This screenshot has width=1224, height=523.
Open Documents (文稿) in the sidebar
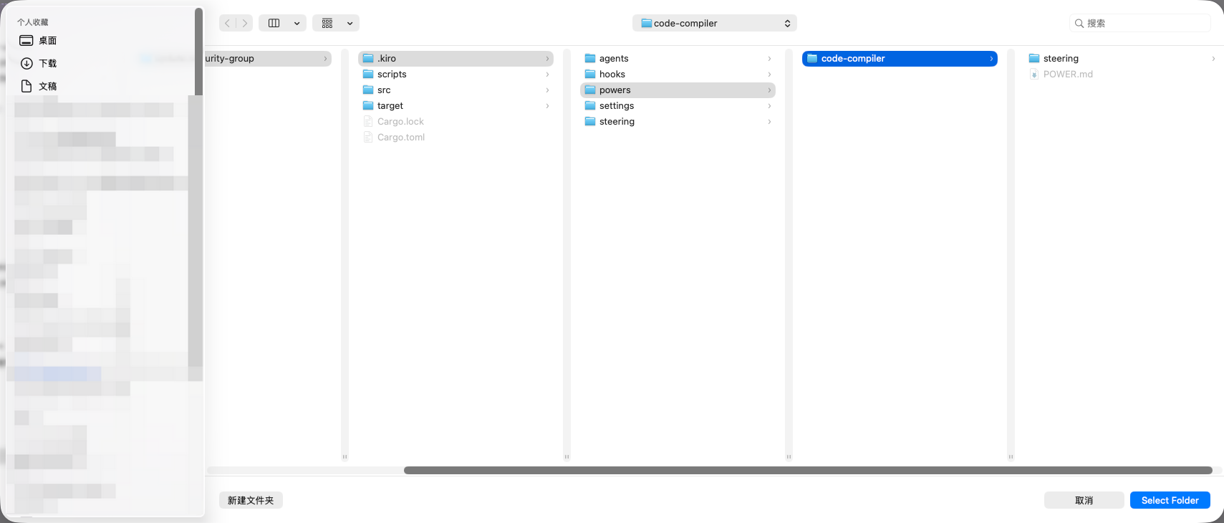click(x=47, y=87)
